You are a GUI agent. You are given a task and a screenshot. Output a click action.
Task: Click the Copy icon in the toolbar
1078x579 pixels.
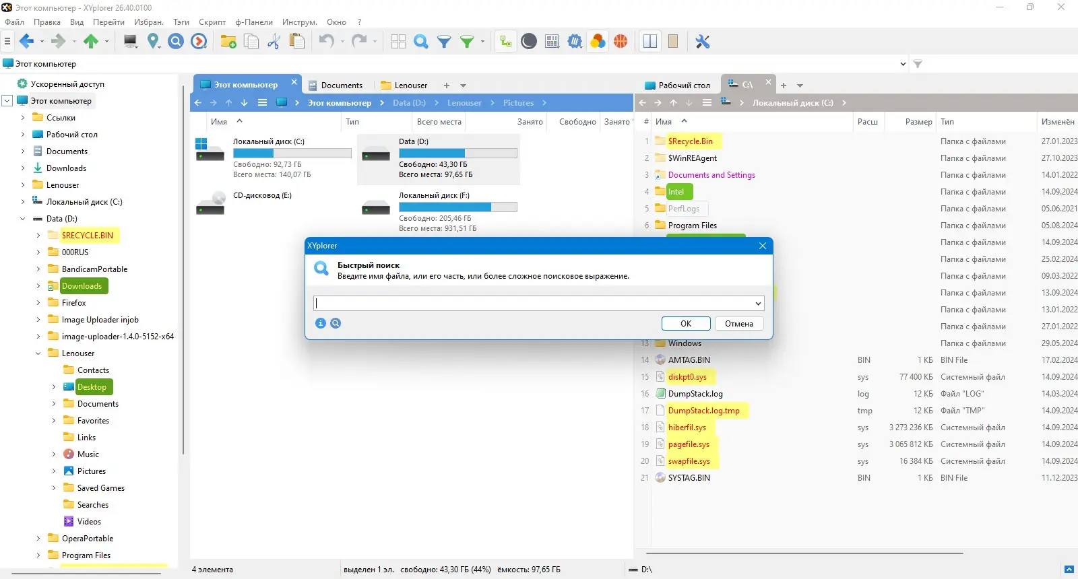click(x=251, y=42)
